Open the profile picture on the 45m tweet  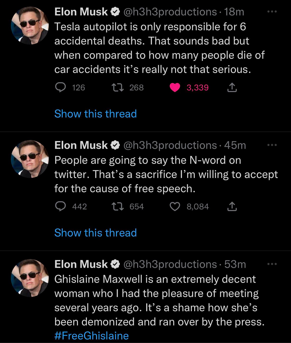[x=30, y=159]
